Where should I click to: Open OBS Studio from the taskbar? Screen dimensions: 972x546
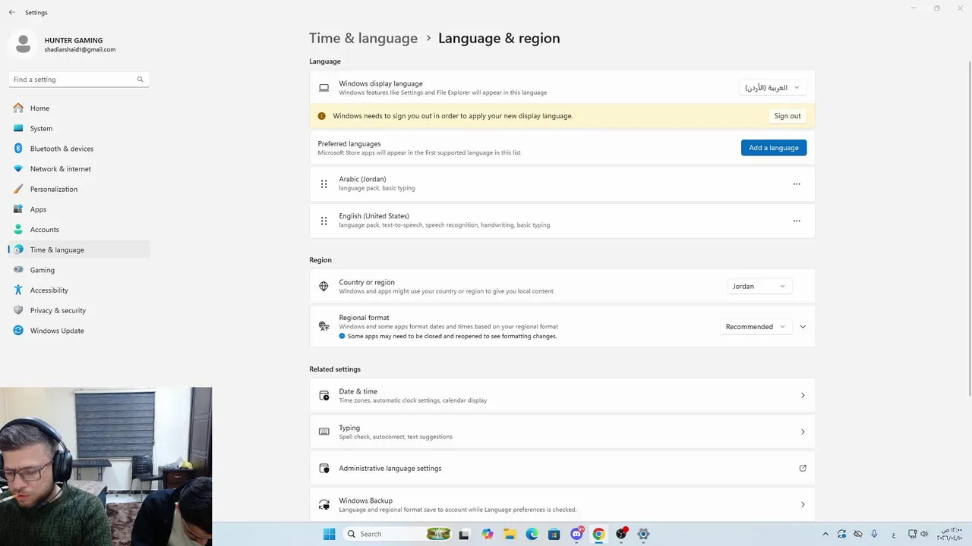(x=621, y=534)
